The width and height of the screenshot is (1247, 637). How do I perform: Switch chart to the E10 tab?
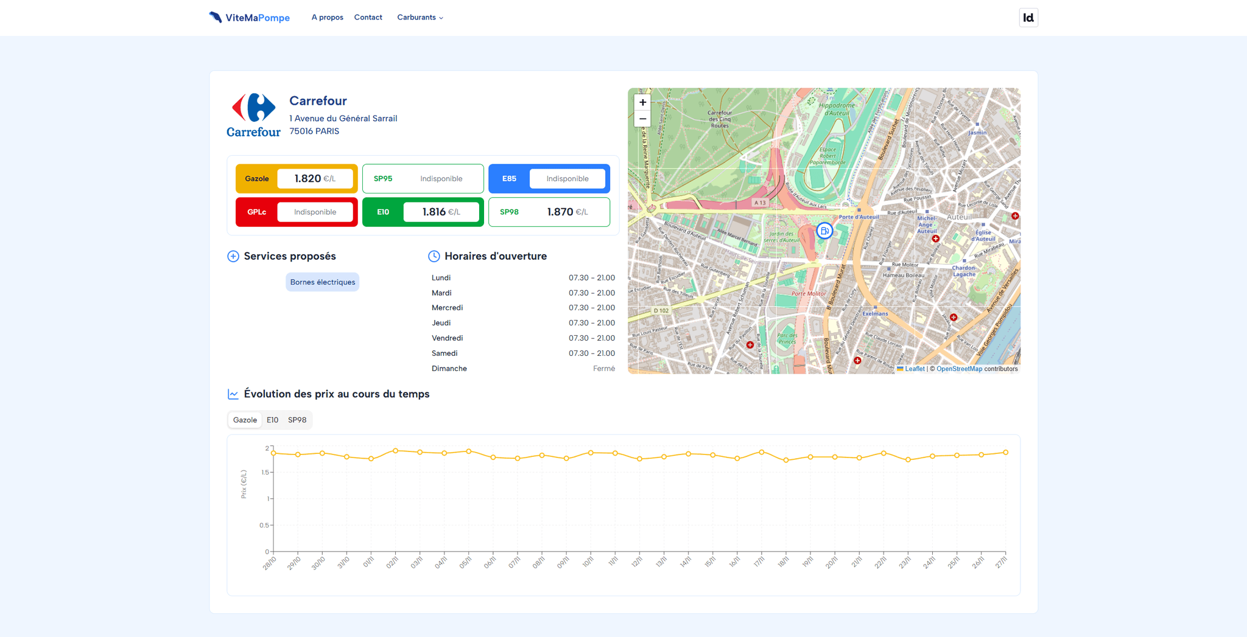pyautogui.click(x=272, y=420)
